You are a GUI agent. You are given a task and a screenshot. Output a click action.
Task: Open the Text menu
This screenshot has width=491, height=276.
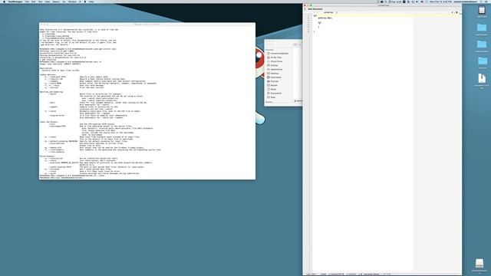pyautogui.click(x=40, y=2)
